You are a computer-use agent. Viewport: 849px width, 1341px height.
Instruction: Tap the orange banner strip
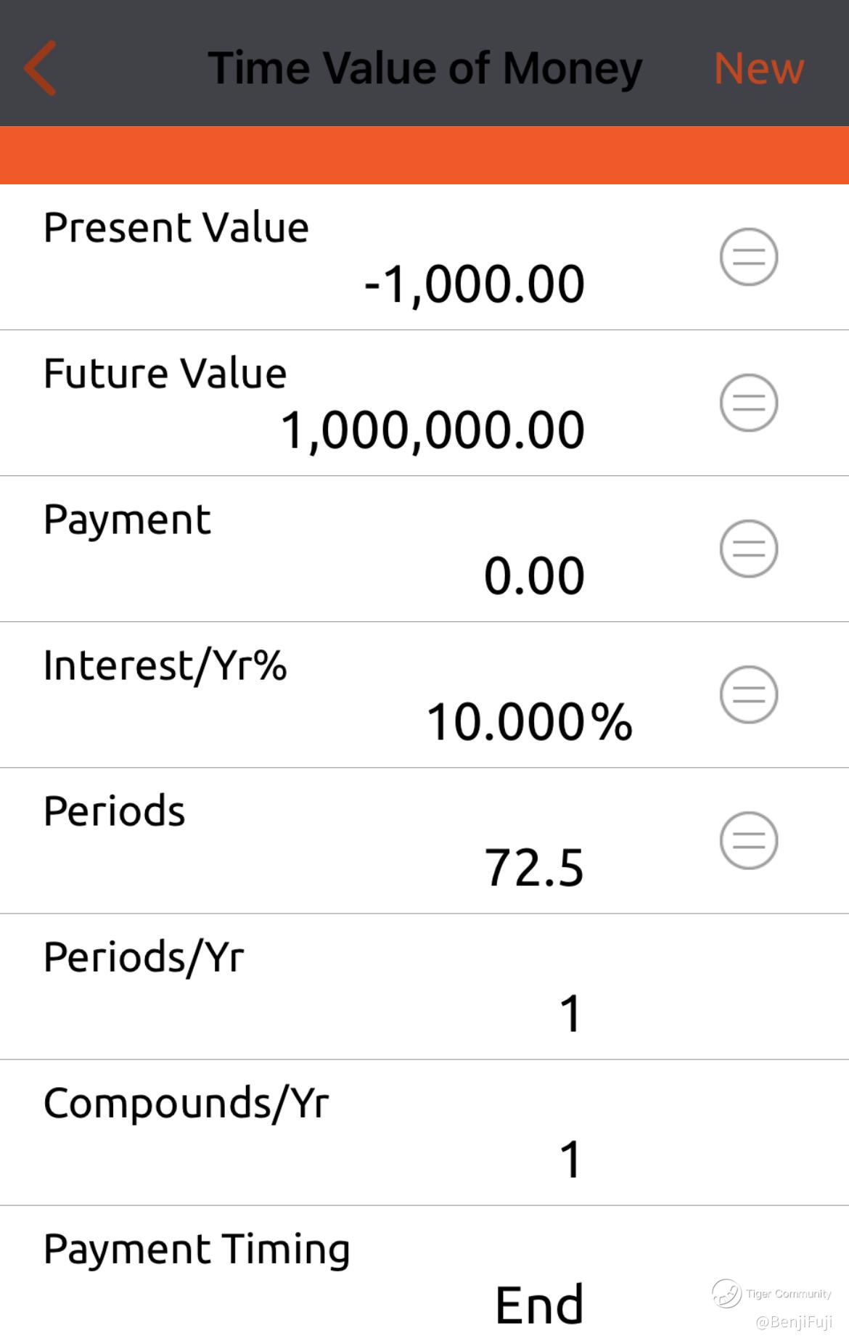424,155
